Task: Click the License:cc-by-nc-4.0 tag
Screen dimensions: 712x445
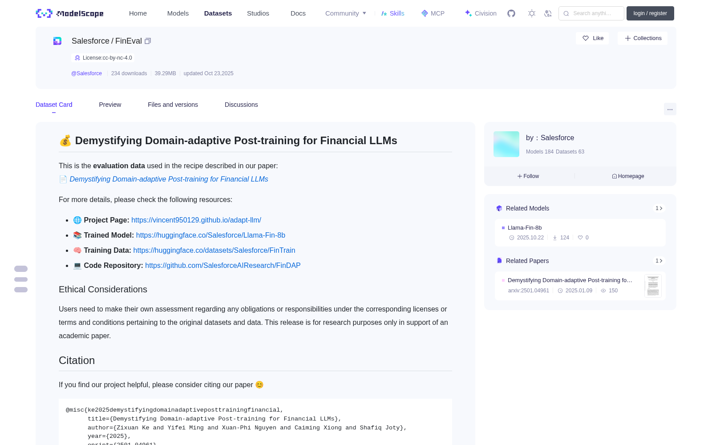Action: [x=103, y=58]
